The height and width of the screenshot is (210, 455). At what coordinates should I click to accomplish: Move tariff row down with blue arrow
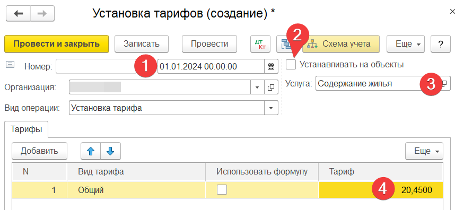click(x=110, y=151)
